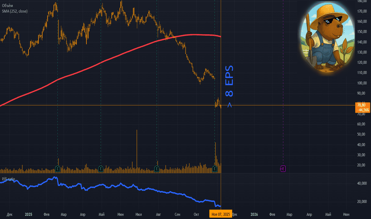
Task: Click the May earnings E marker
Action: click(101, 169)
